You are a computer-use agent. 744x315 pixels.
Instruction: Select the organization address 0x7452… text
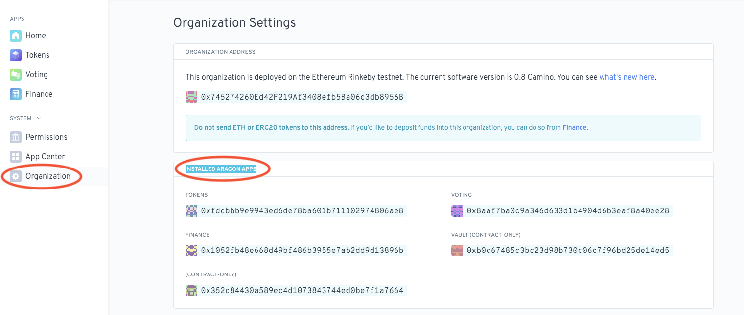pyautogui.click(x=302, y=97)
